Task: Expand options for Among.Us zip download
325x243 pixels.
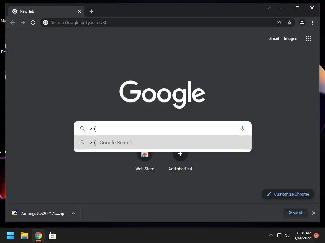Action: (x=73, y=213)
